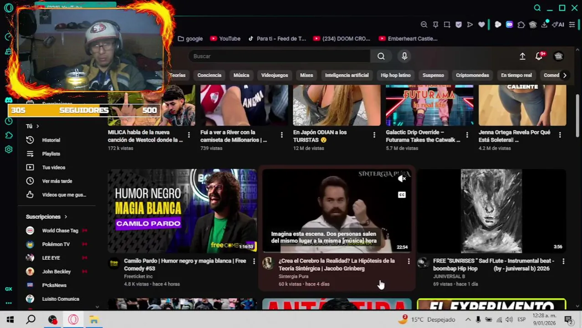
Task: Open Pokémon TV subscription
Action: (x=57, y=244)
